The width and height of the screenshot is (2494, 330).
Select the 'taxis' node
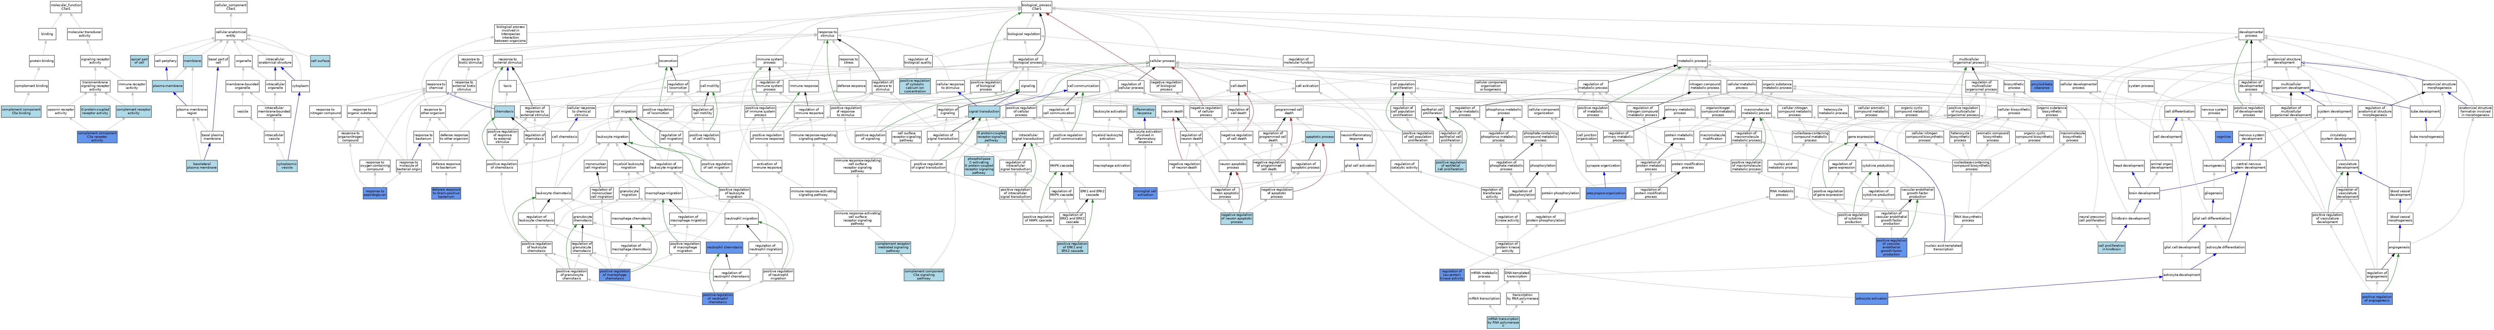coord(507,86)
